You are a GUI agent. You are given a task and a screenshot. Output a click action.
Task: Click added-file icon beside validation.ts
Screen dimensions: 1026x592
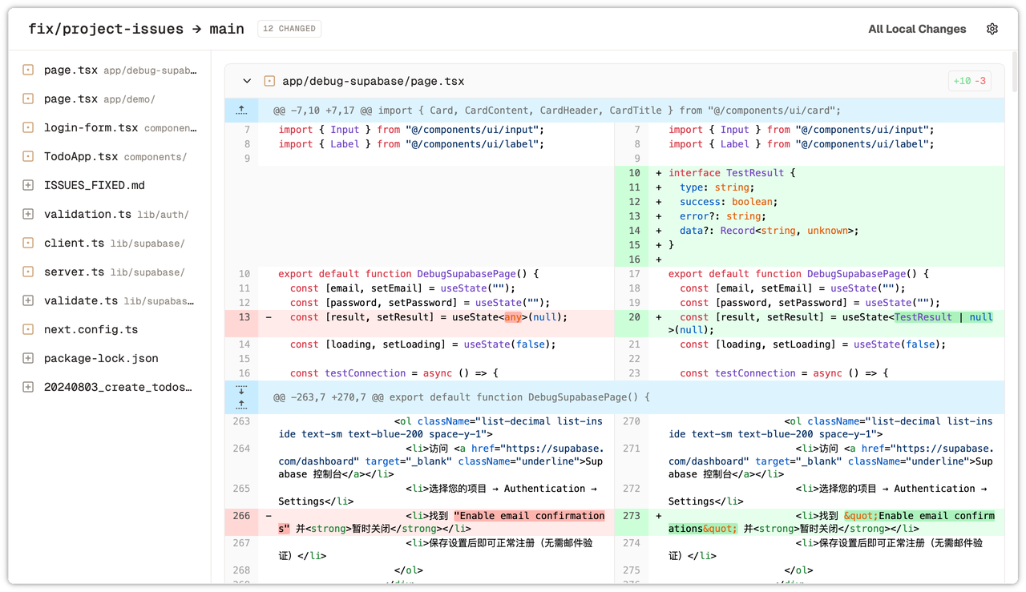(x=28, y=215)
